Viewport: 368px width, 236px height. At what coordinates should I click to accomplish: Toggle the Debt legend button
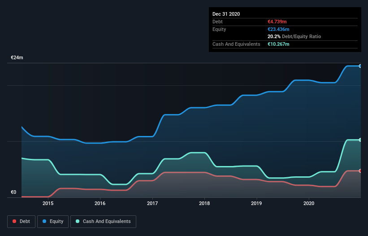point(22,222)
